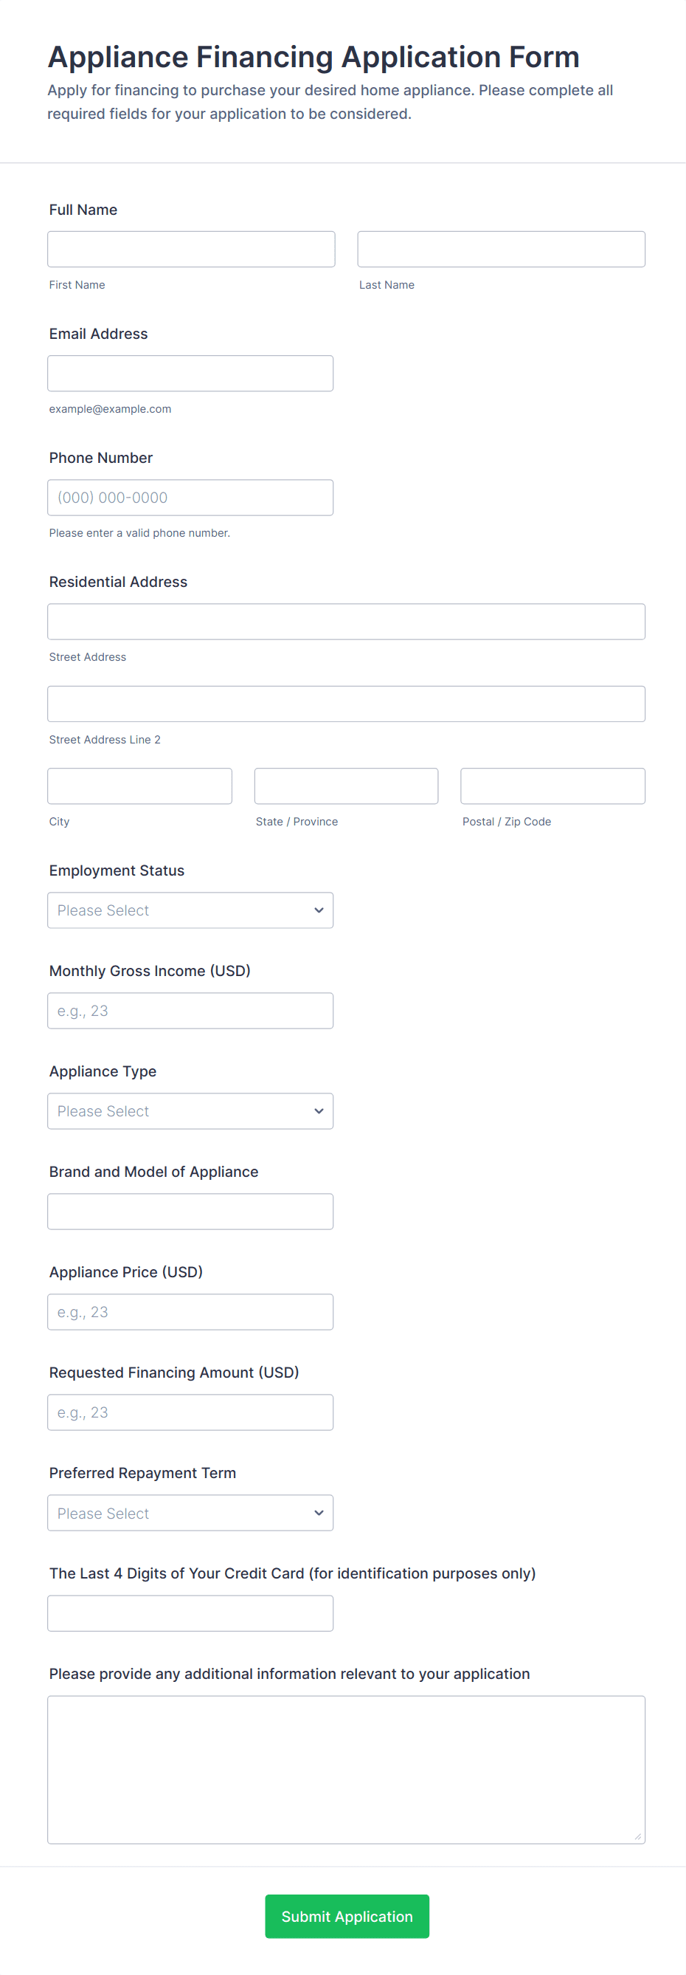The width and height of the screenshot is (686, 1975).
Task: Click the City input field
Action: click(139, 786)
